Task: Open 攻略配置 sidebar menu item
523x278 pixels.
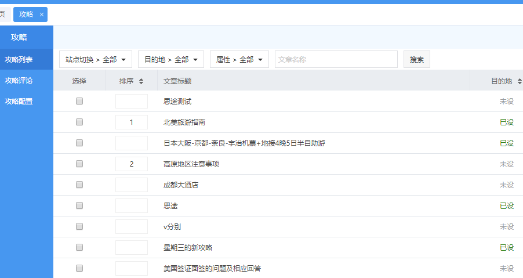Action: [x=19, y=101]
